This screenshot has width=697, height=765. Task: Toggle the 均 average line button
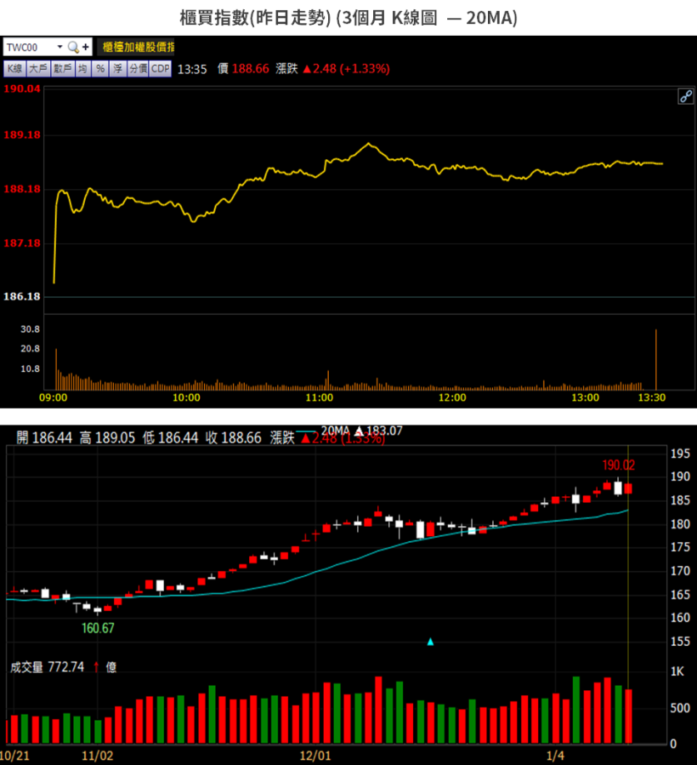[82, 69]
